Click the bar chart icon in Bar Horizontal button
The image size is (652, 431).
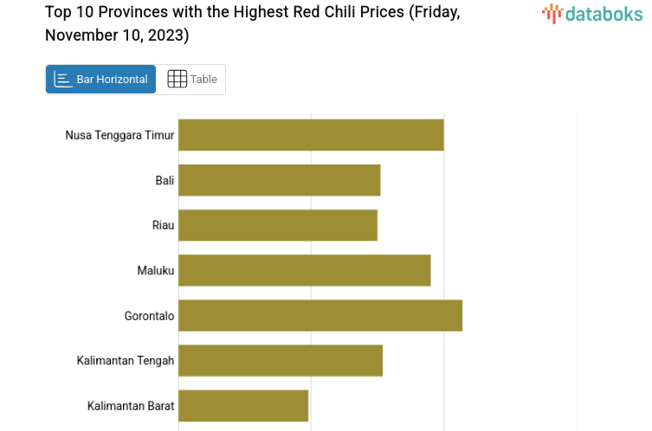coord(62,80)
